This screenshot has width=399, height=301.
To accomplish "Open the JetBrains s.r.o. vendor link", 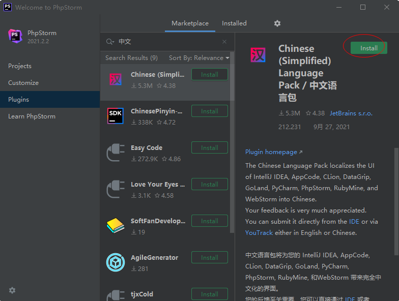I will pyautogui.click(x=351, y=113).
